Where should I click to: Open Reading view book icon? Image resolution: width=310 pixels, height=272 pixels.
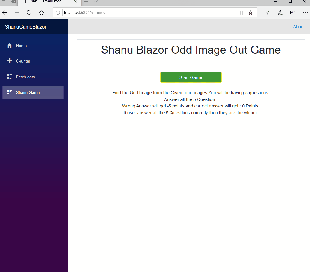tap(240, 13)
